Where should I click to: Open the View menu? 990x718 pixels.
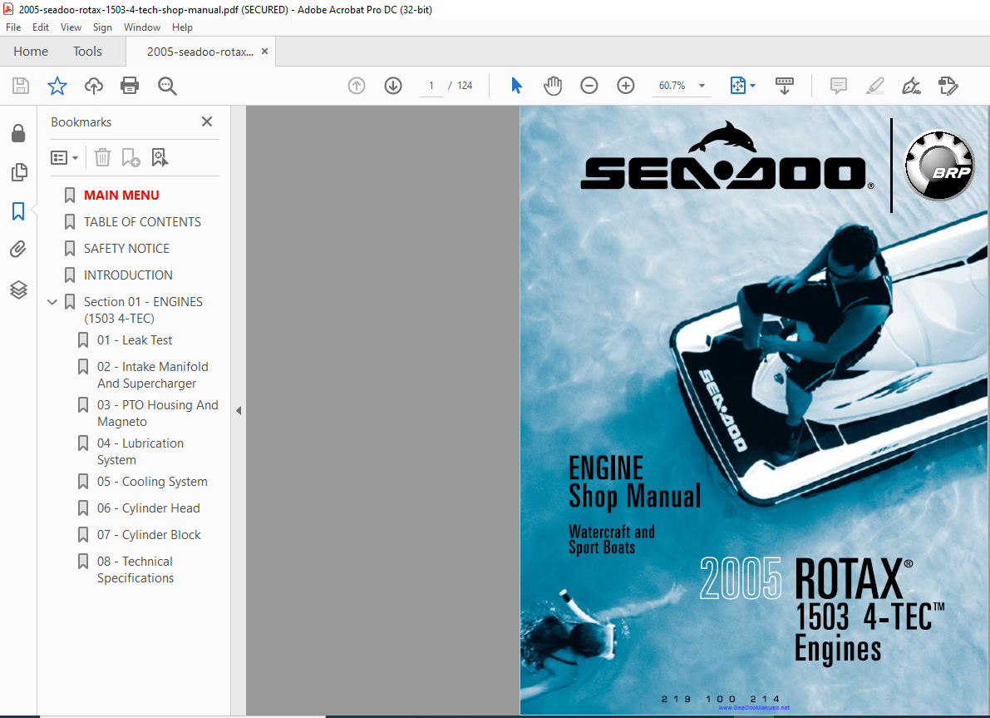(x=71, y=27)
